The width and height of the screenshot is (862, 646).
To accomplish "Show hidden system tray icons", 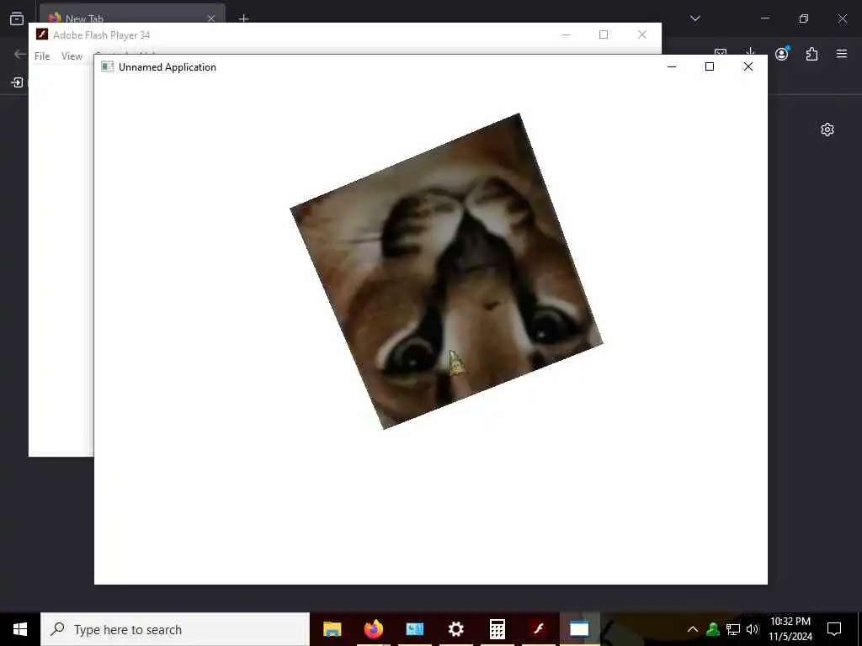I will pos(693,629).
